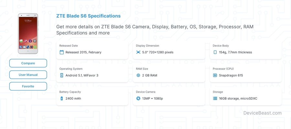Click the RAM chip icon
Screen dimensions: 291x129
click(138, 75)
